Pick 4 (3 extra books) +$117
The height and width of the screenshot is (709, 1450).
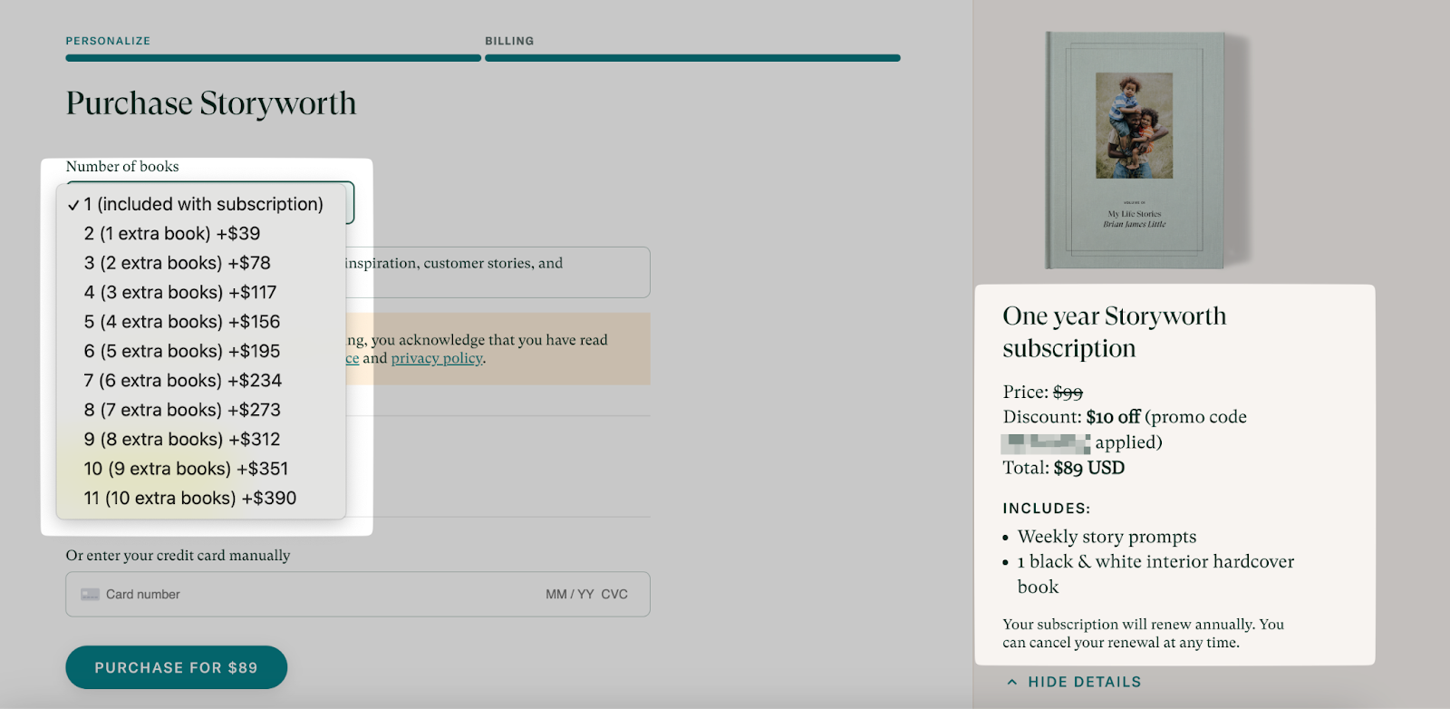[x=180, y=293]
